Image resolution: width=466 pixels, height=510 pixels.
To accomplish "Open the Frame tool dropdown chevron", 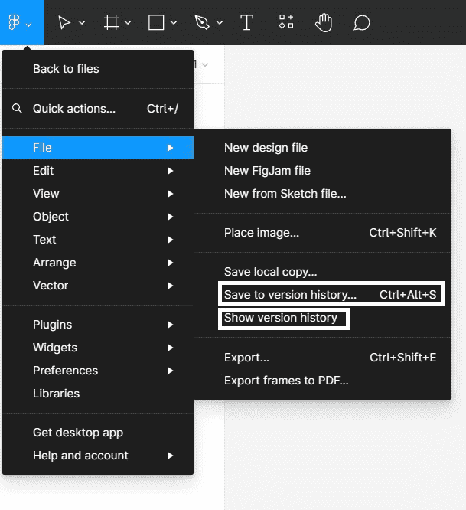I will (x=128, y=24).
